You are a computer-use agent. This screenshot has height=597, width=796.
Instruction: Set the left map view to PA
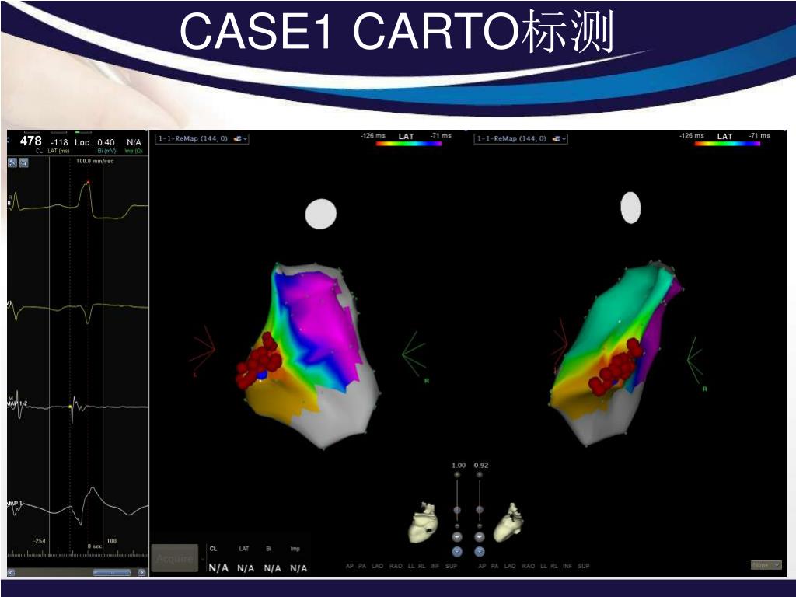click(362, 566)
